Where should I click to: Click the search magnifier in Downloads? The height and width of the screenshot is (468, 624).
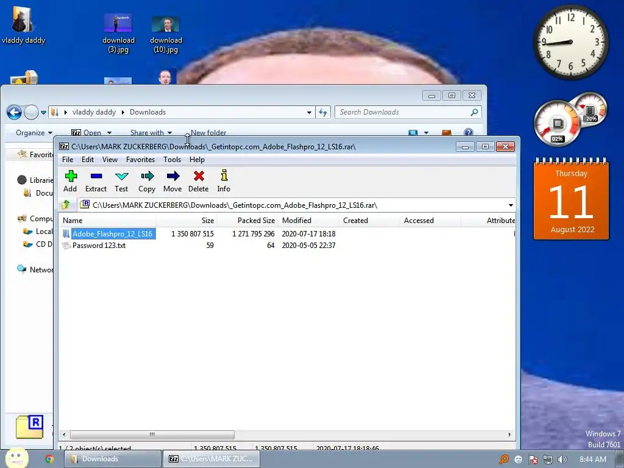474,112
